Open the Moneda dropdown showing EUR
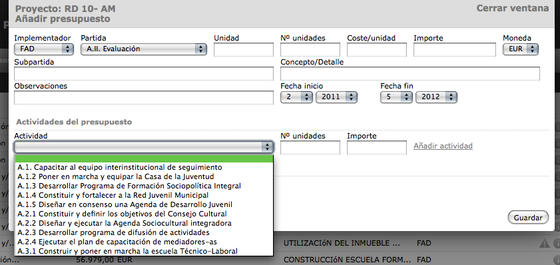Viewport: 560px width, 265px height. (520, 49)
